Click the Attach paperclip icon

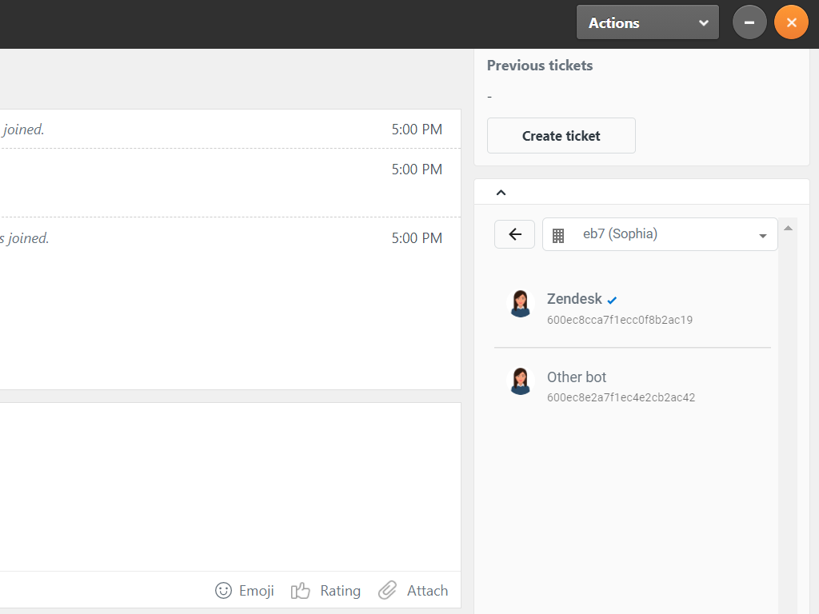tap(388, 591)
